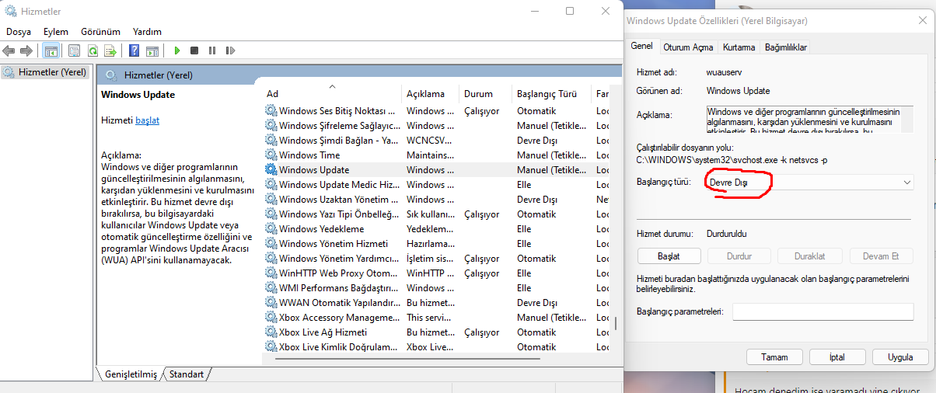Select the Windows Uzaktan Yönetim row

[435, 199]
